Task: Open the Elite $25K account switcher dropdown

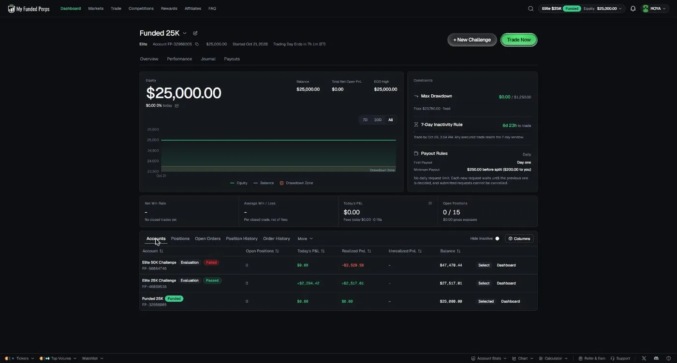Action: pos(582,9)
